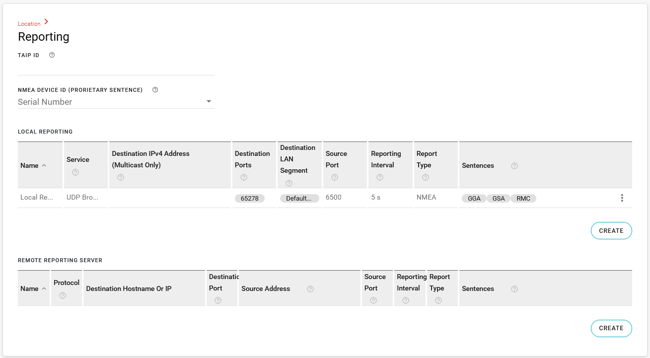The image size is (650, 358).
Task: Click Create button under Remote Reporting Server
Action: coord(611,328)
